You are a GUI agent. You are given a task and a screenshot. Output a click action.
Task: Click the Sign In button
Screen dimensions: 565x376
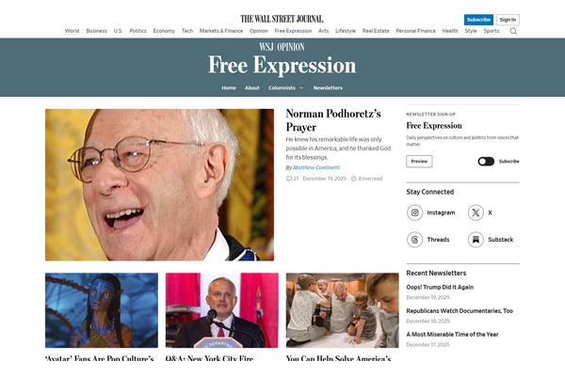coord(508,20)
